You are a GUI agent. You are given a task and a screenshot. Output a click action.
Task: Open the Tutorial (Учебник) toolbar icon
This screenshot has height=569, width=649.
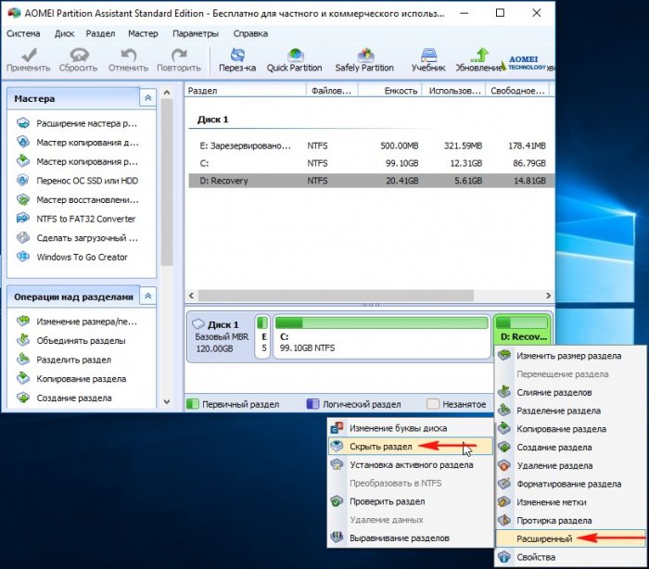pyautogui.click(x=428, y=55)
